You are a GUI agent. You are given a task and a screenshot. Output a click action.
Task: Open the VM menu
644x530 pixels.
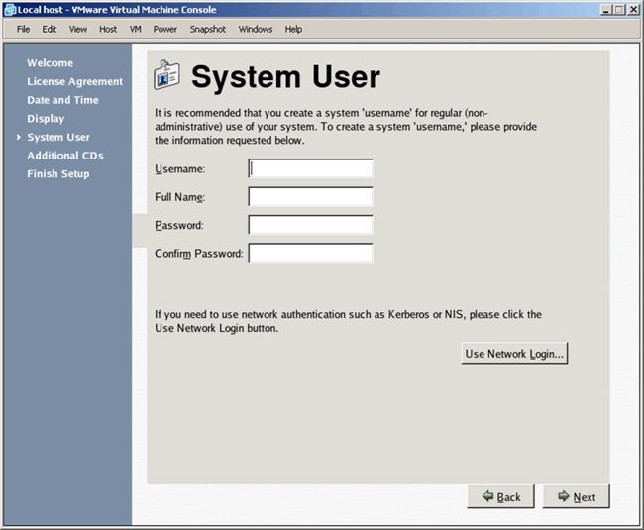coord(135,29)
